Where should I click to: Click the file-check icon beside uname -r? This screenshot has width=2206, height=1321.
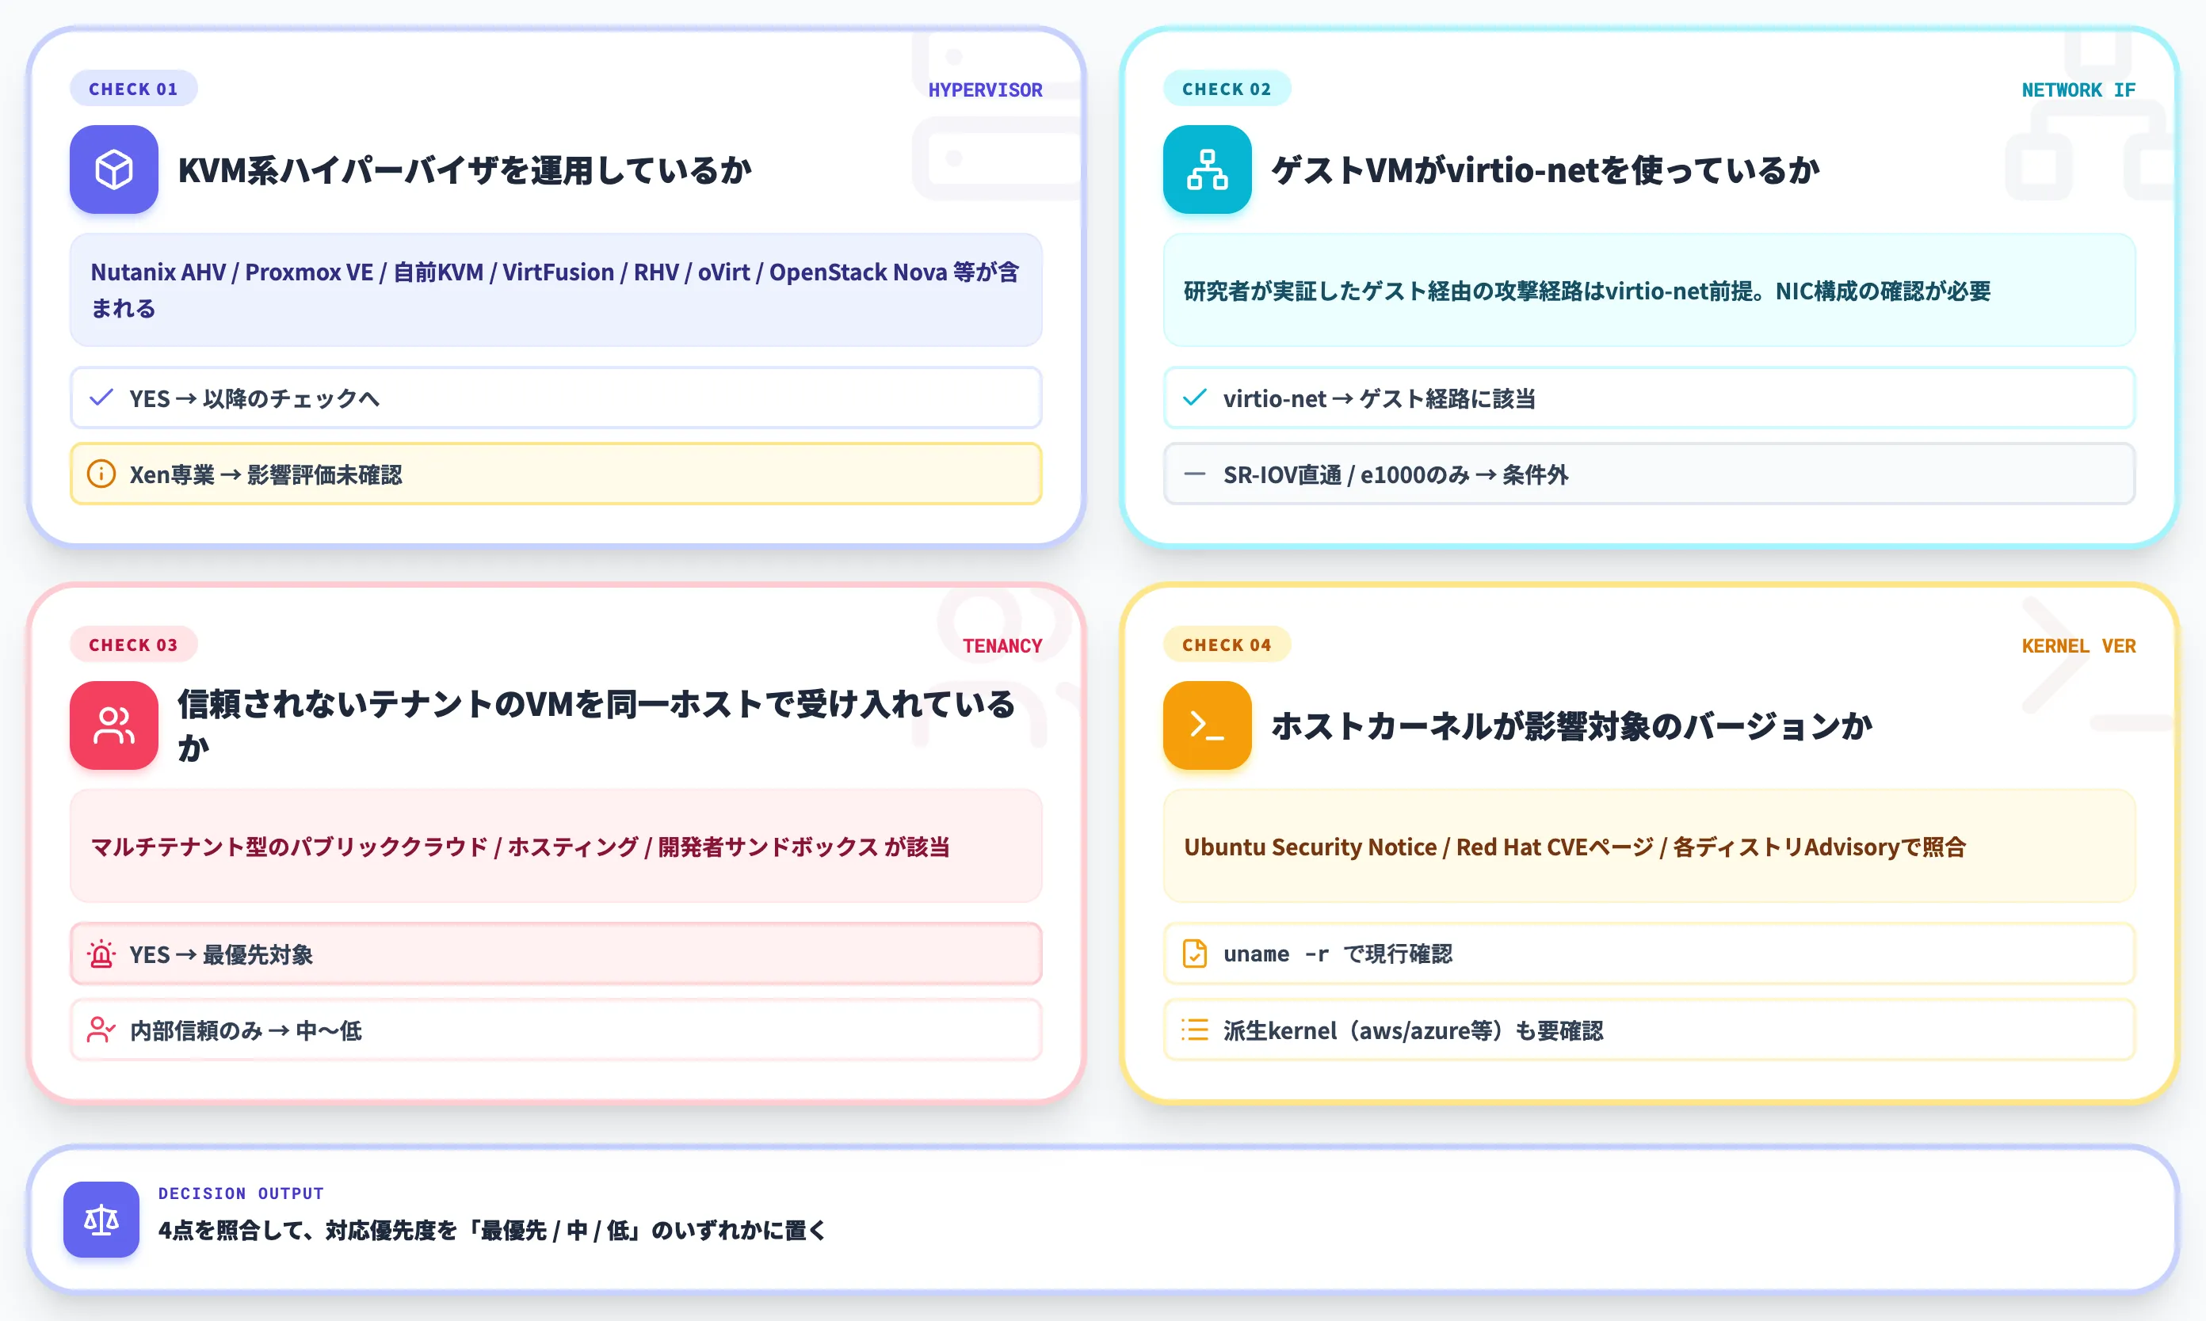pos(1194,954)
